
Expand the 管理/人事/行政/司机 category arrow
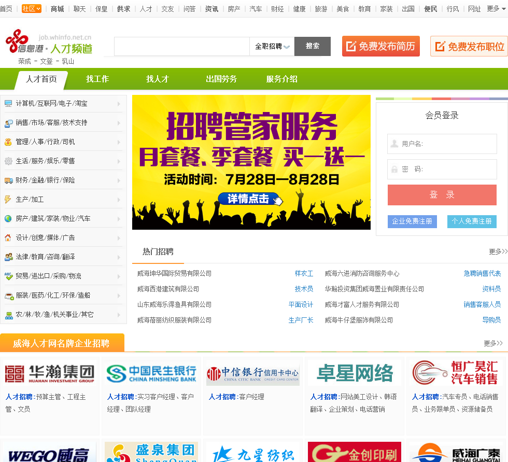(119, 142)
